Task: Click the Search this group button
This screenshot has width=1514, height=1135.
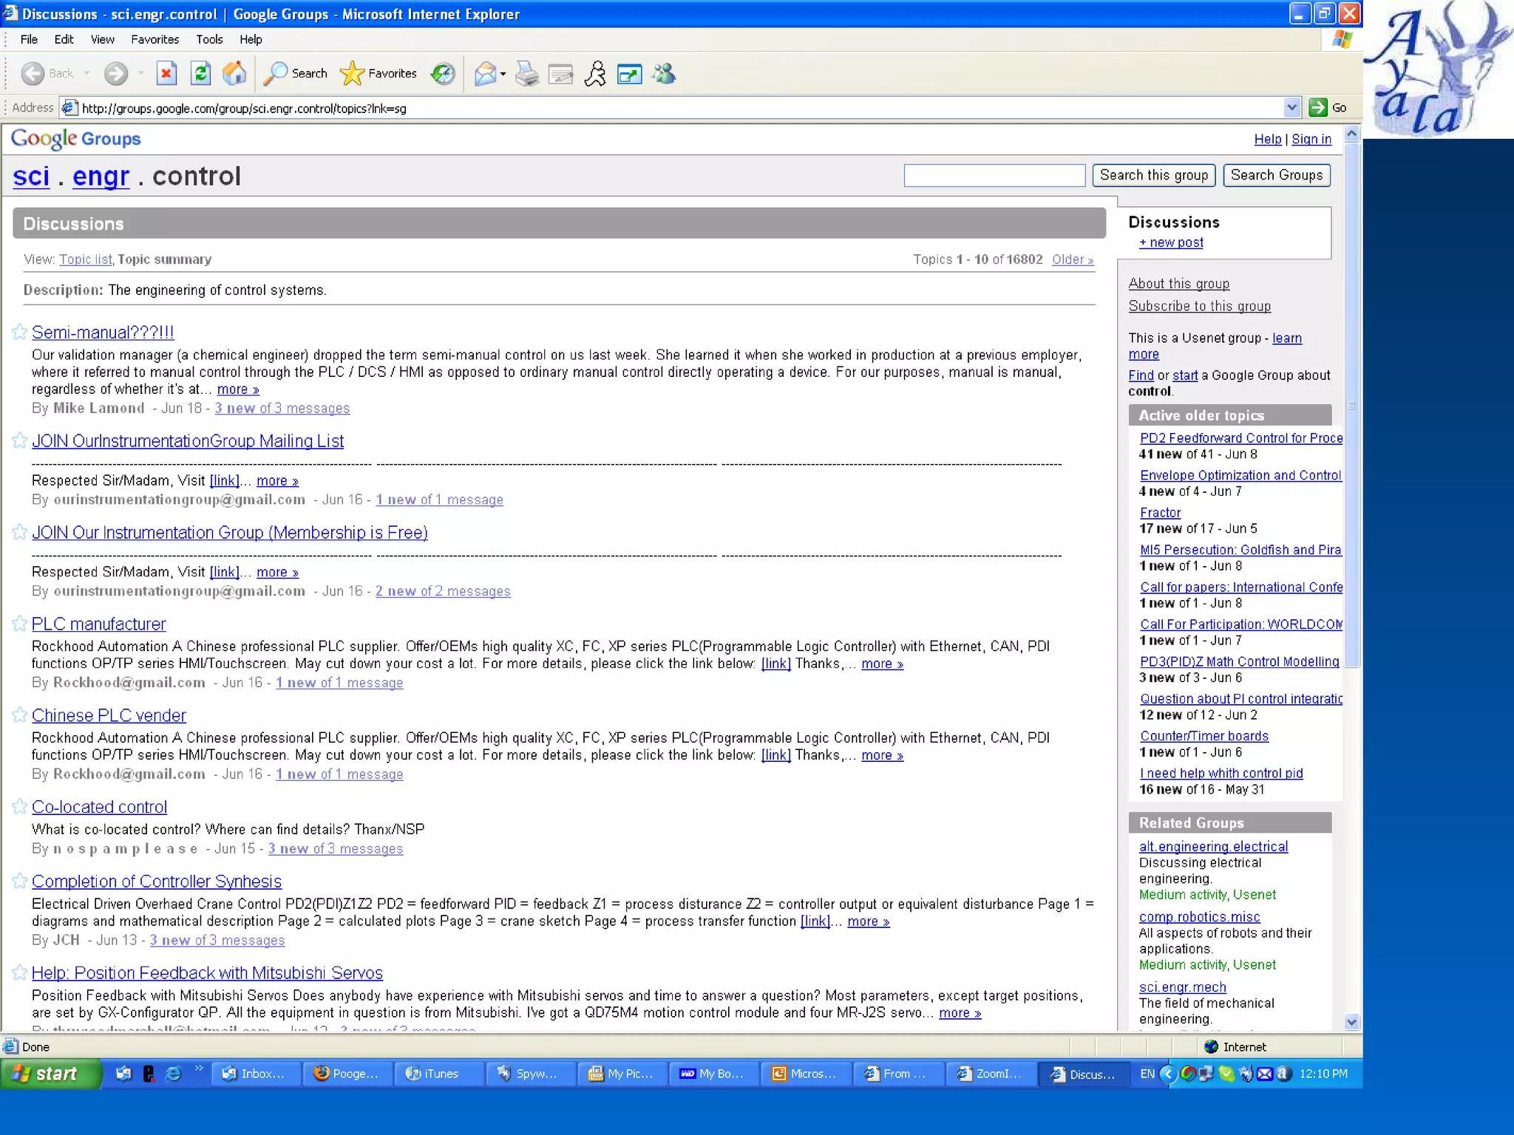Action: (x=1153, y=175)
